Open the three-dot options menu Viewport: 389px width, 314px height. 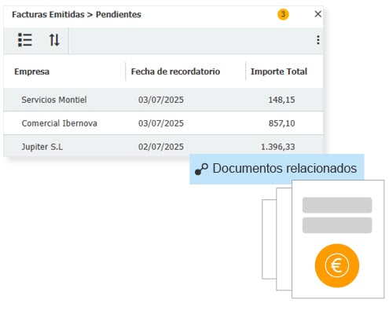[x=317, y=40]
